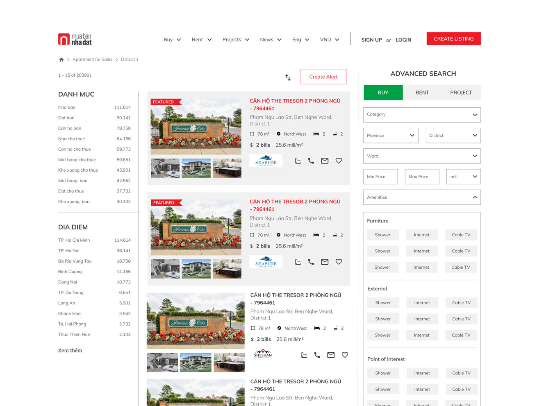
Task: Toggle first Cable TV amenity under External
Action: 462,303
